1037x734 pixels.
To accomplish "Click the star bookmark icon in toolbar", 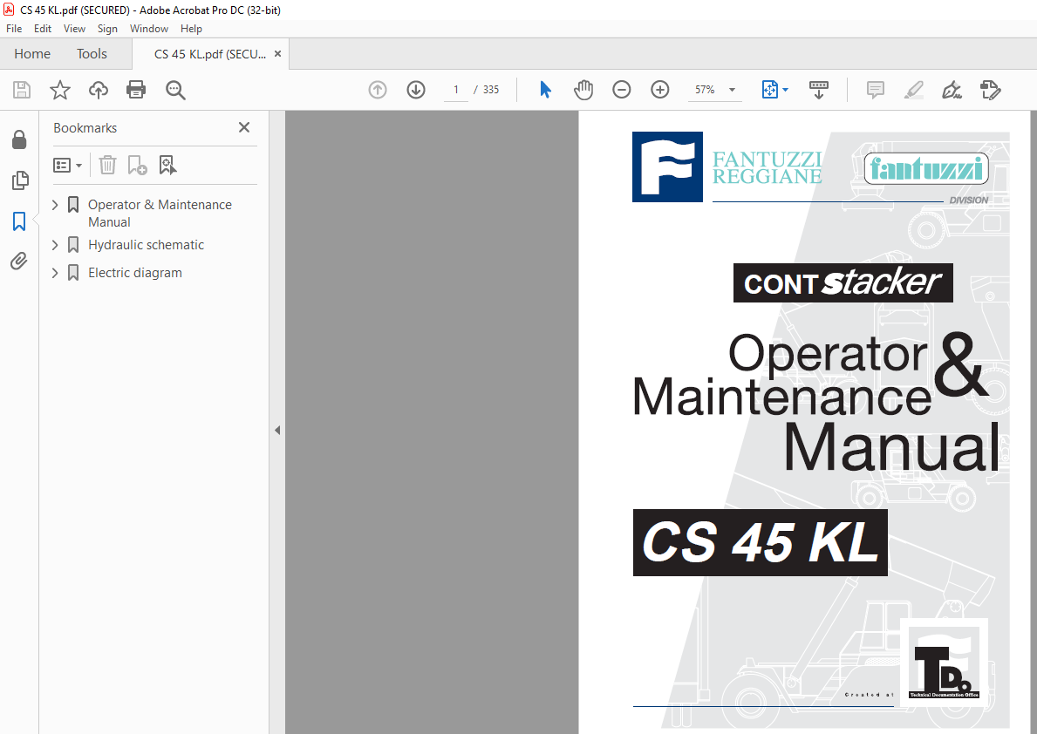I will pos(60,90).
